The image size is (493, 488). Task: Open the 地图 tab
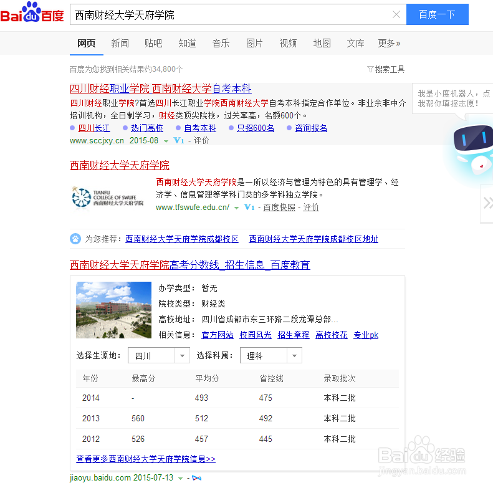[322, 43]
